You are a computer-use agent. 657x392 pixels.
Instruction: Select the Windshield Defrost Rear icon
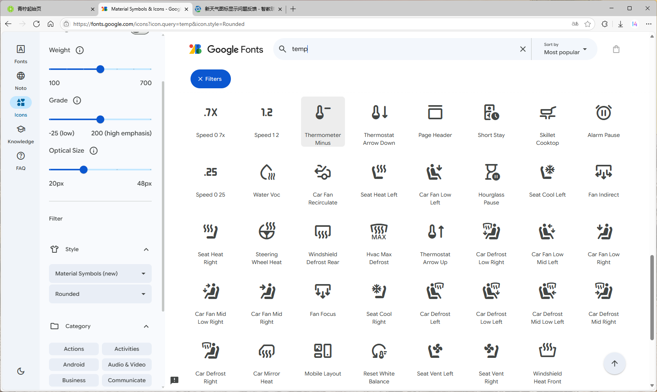click(x=323, y=241)
